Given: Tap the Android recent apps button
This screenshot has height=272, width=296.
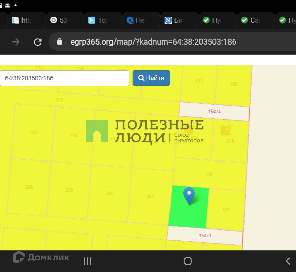Looking at the screenshot, I should pyautogui.click(x=87, y=261).
